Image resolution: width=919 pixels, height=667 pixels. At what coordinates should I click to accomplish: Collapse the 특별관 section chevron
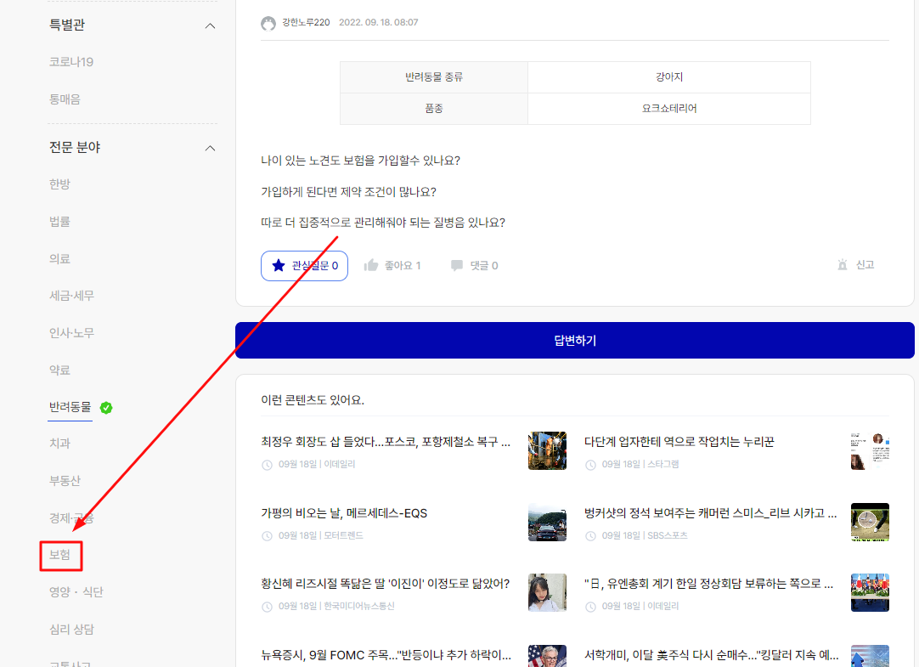(x=211, y=25)
